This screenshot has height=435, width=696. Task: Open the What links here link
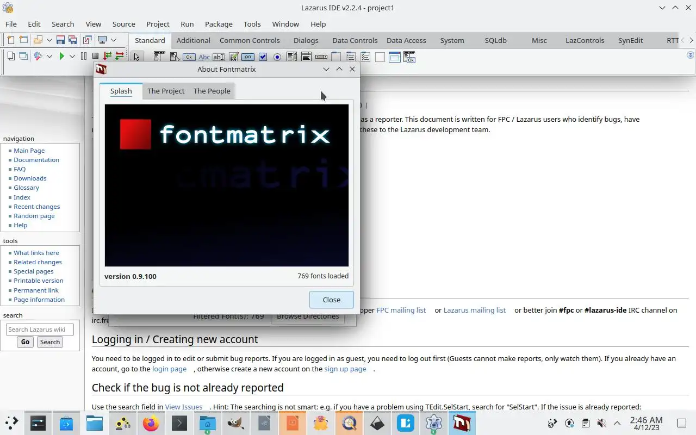pyautogui.click(x=36, y=253)
